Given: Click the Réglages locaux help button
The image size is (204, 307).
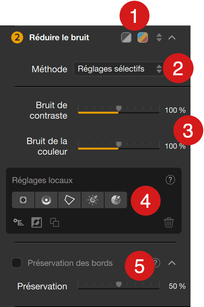Looking at the screenshot, I should 170,180.
